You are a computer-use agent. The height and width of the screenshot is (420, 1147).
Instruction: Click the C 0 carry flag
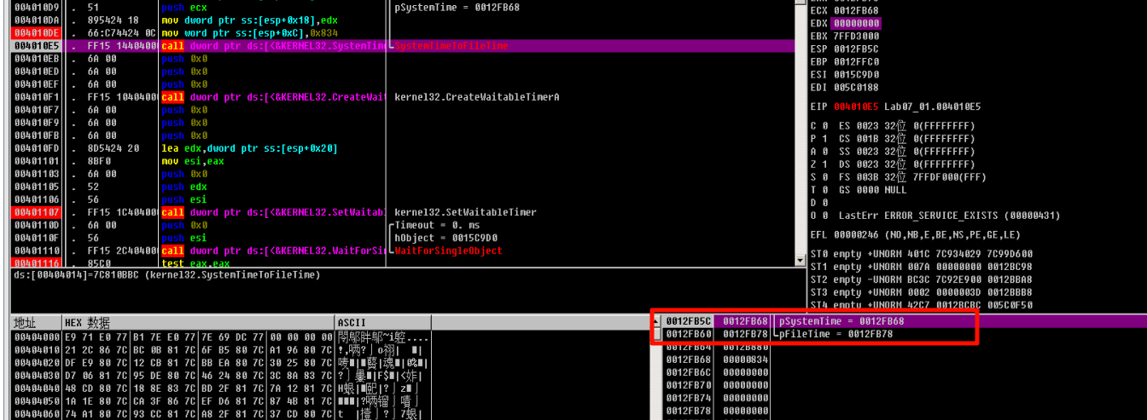tap(818, 126)
